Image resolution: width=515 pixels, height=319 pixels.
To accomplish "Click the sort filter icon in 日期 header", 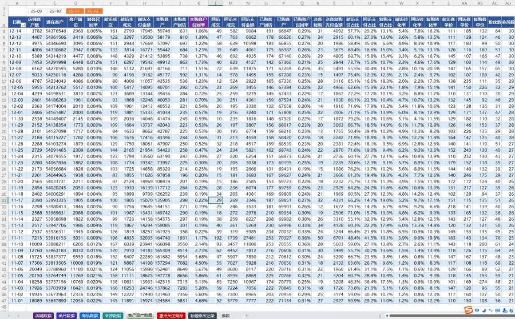I will point(24,25).
